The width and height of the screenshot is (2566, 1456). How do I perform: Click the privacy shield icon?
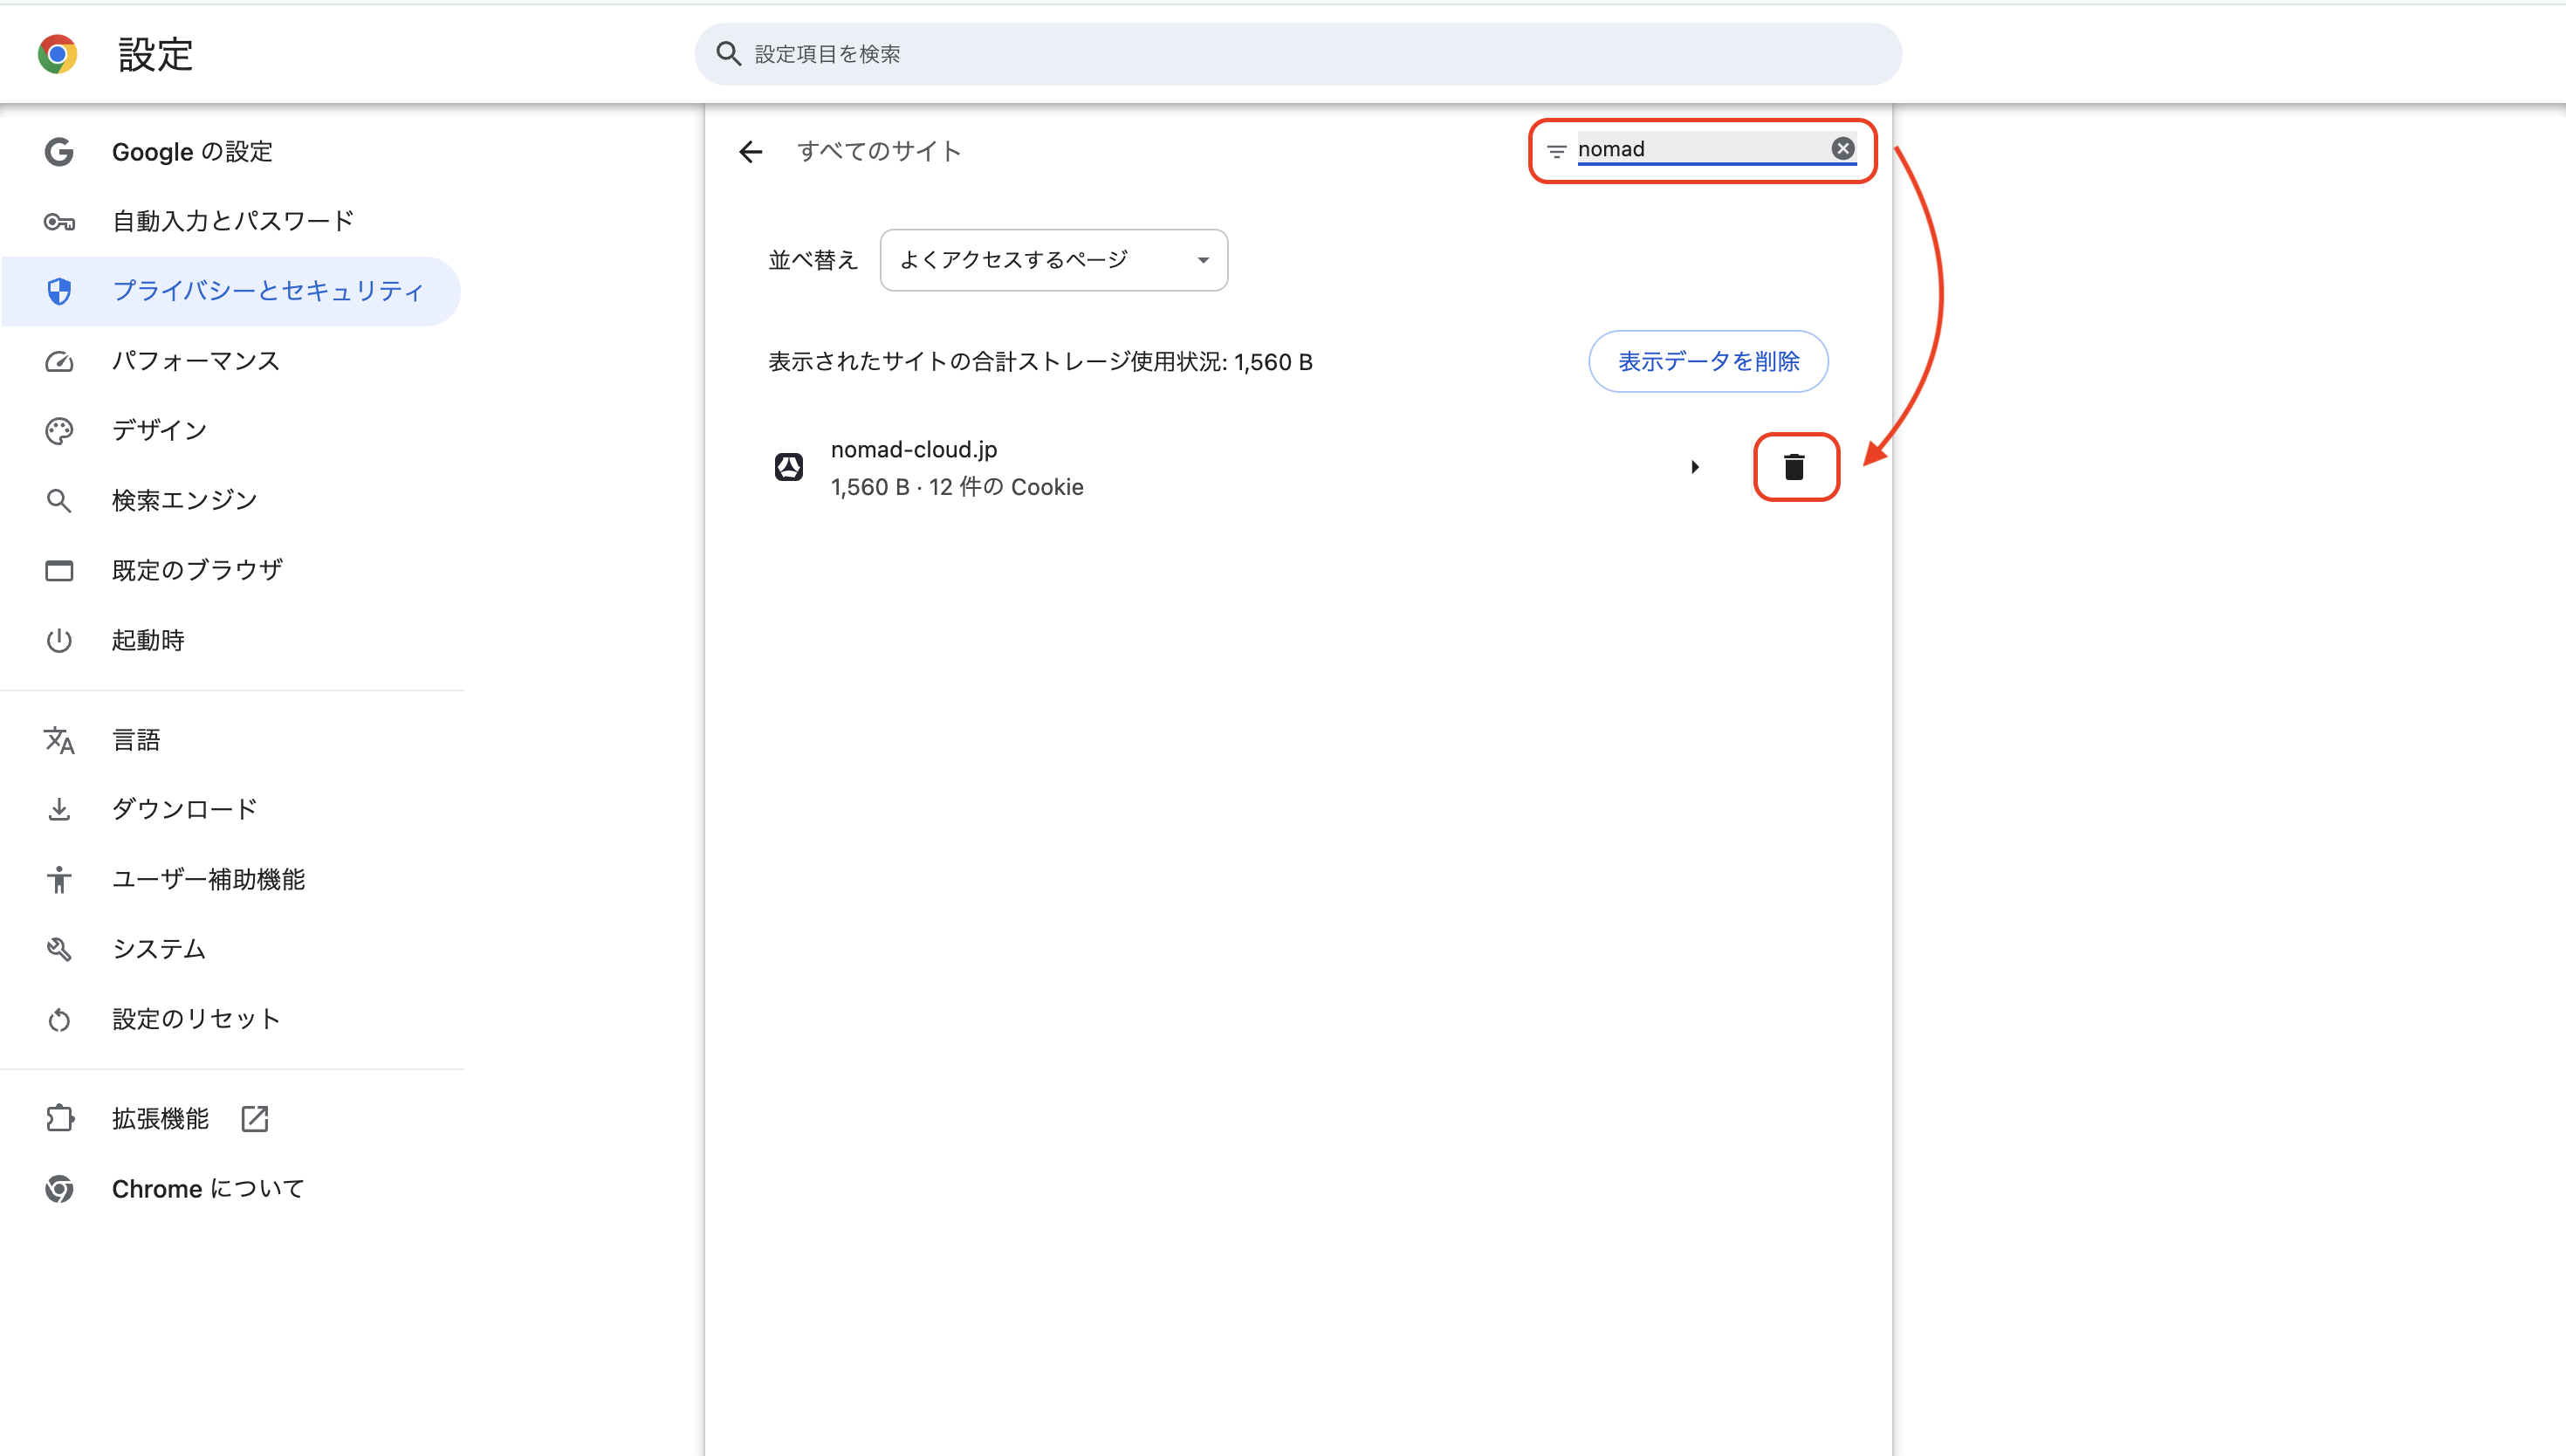tap(59, 291)
